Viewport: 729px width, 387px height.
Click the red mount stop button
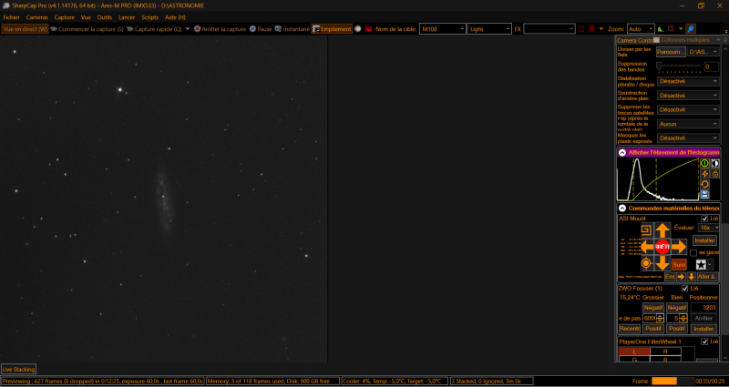coord(662,247)
